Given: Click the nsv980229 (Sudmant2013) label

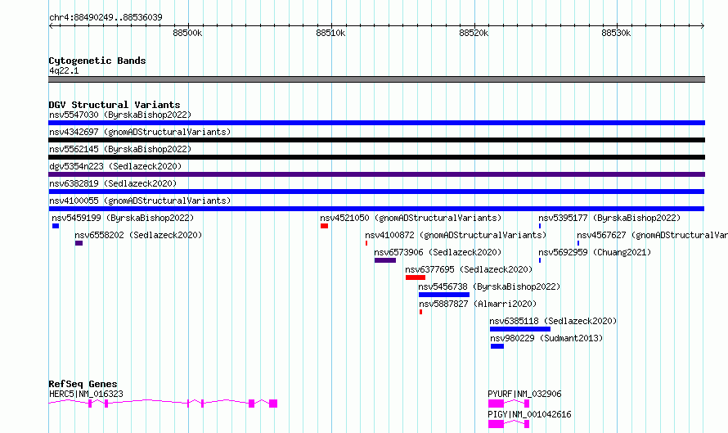Looking at the screenshot, I should click(x=546, y=338).
